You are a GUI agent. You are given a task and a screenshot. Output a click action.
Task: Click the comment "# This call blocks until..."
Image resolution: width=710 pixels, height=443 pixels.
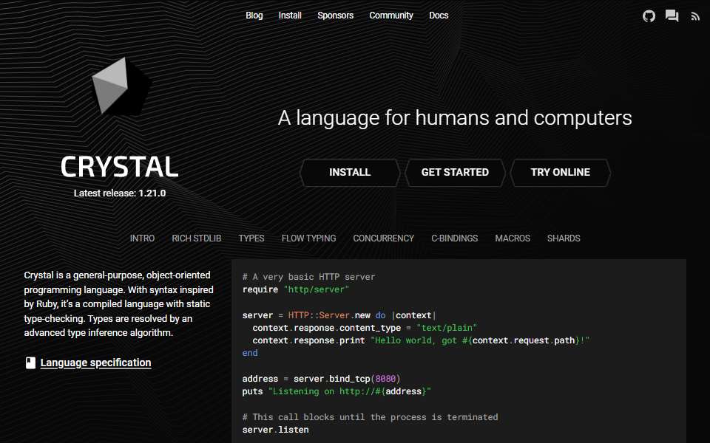[x=370, y=416]
